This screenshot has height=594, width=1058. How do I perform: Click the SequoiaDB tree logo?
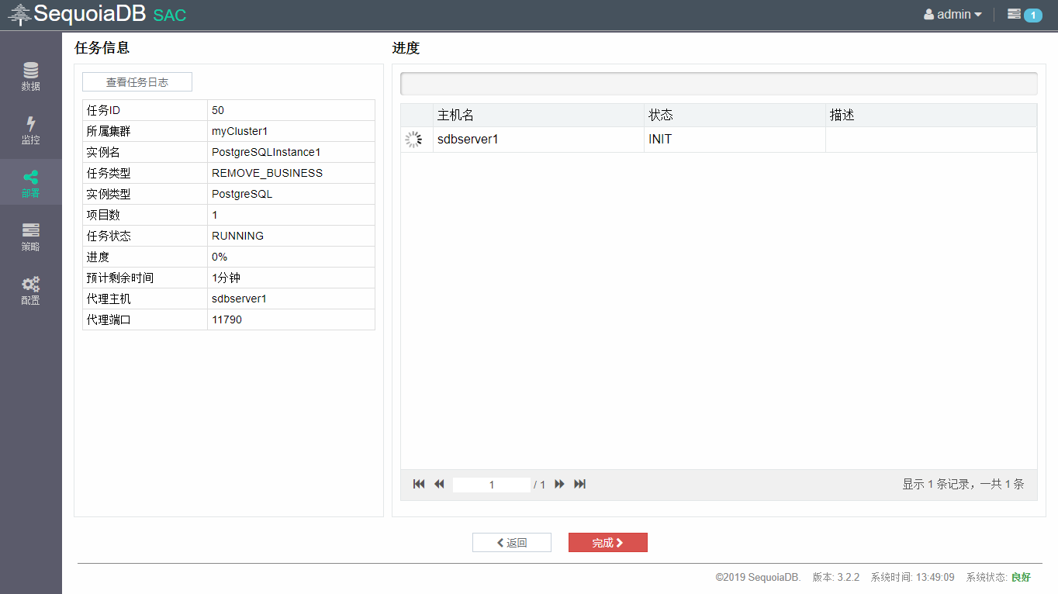pos(19,15)
